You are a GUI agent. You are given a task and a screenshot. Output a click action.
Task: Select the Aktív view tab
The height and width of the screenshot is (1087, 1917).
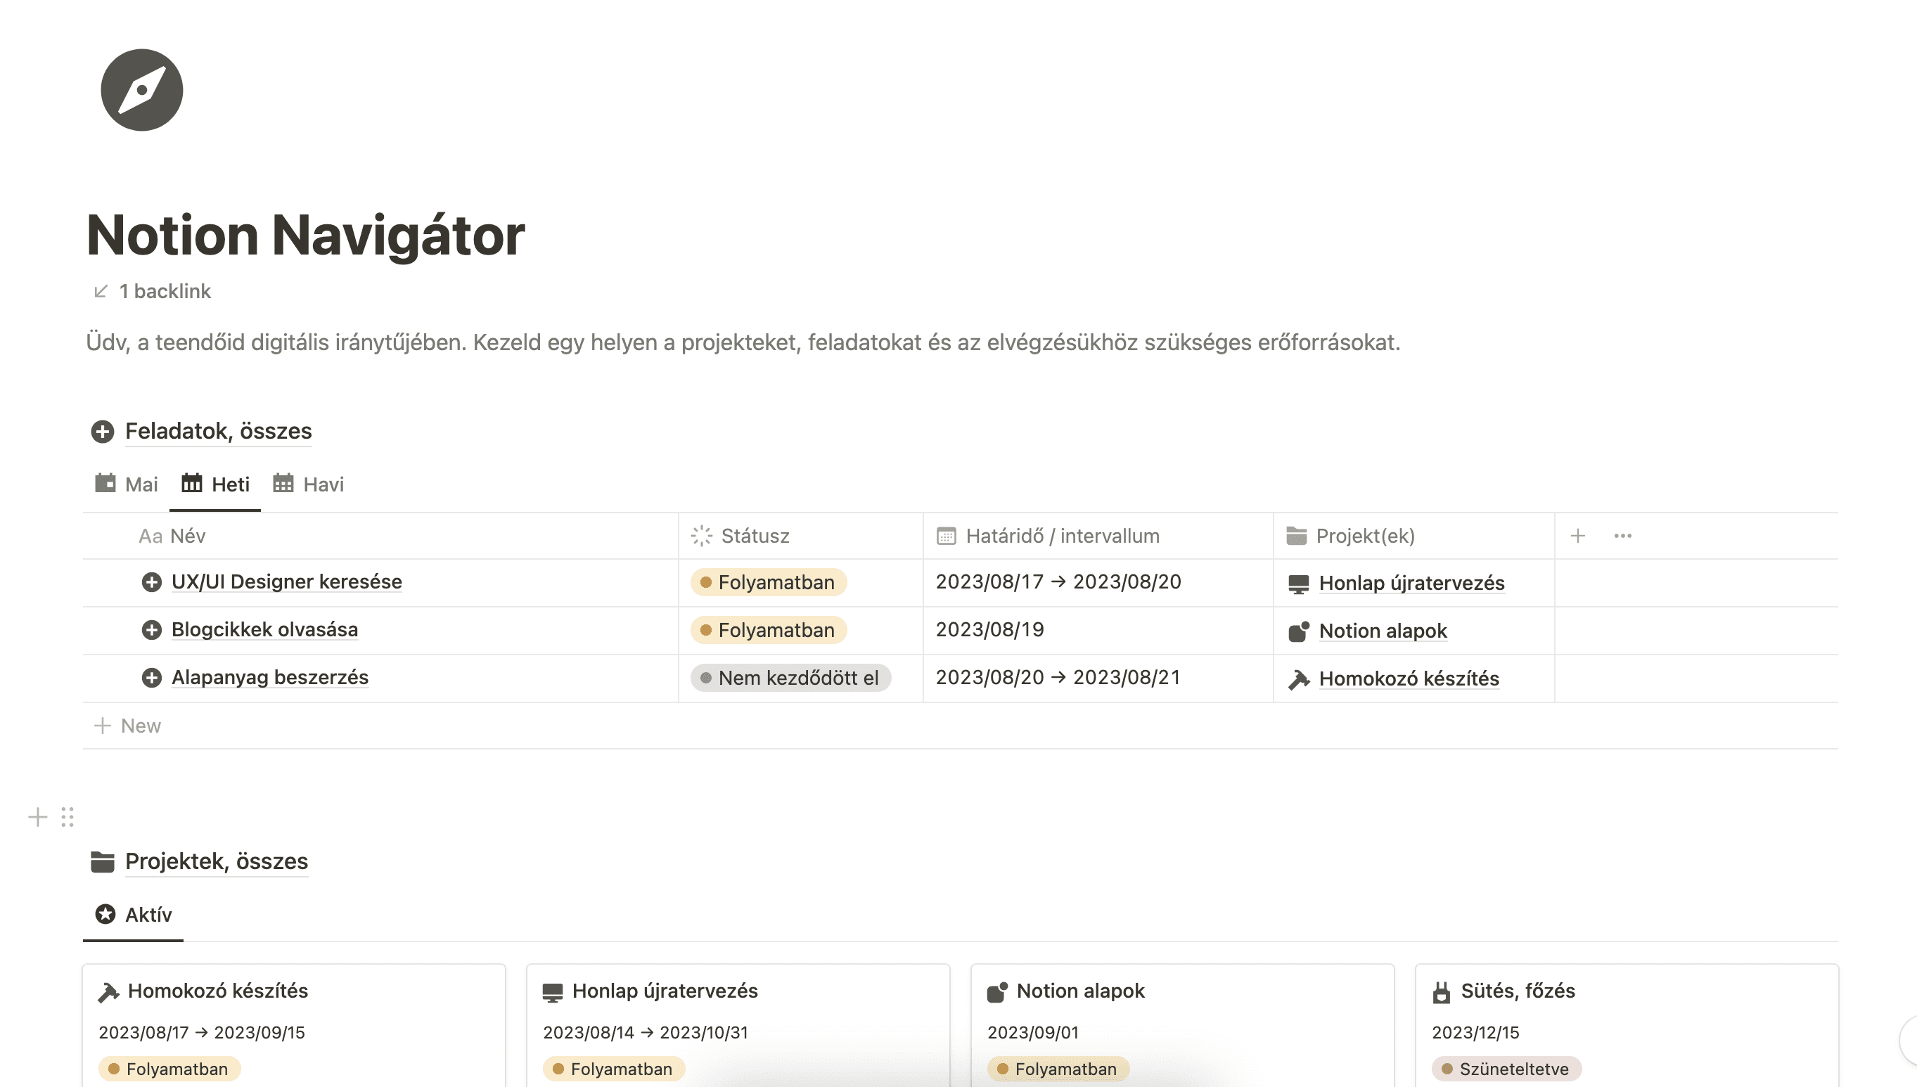133,915
